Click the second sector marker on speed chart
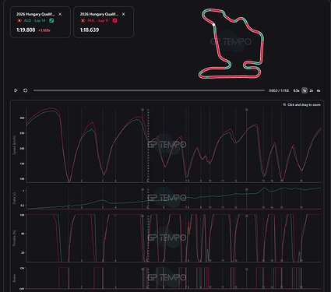Viewport: 331px width, 292px height. 247,110
